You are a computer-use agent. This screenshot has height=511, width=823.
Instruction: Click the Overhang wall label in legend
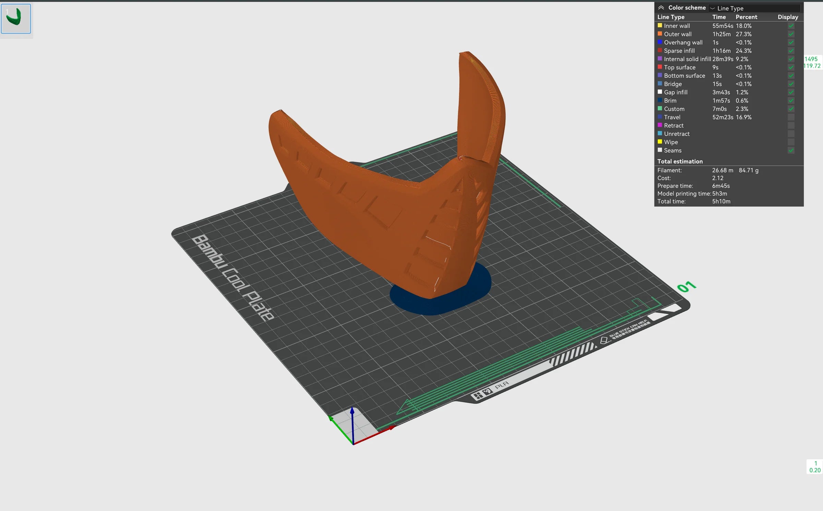[x=683, y=42]
